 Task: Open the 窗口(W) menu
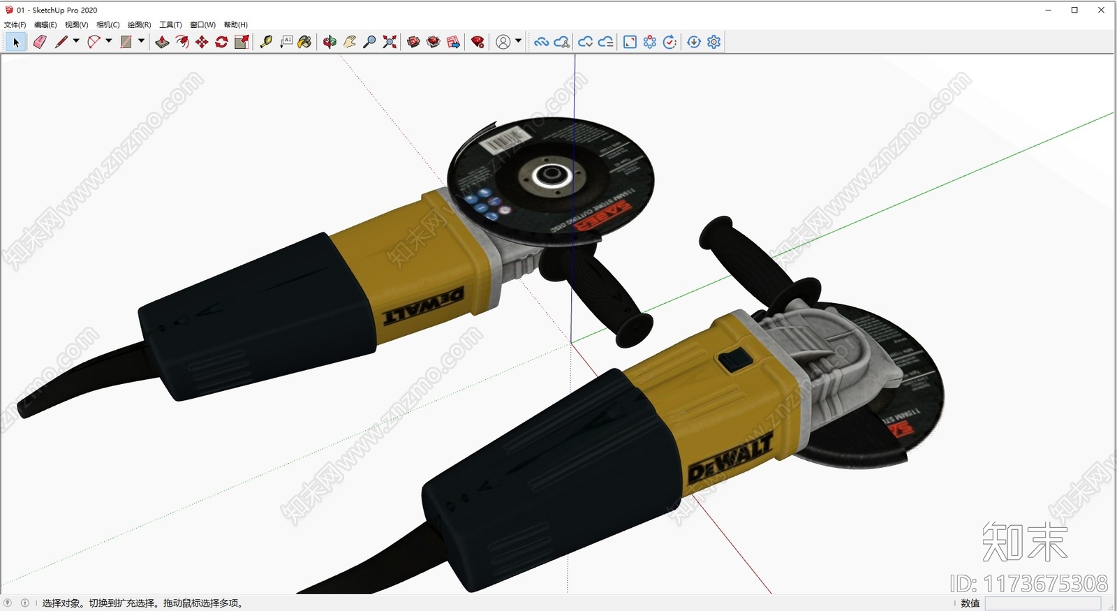pos(202,24)
